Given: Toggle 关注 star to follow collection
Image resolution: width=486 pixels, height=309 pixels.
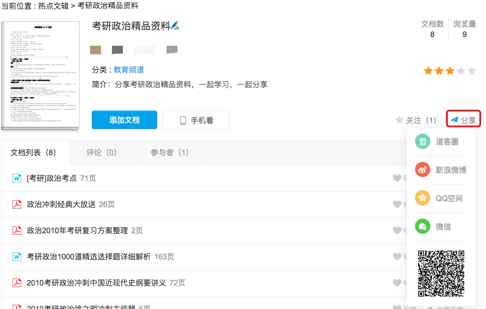Looking at the screenshot, I should pyautogui.click(x=399, y=120).
